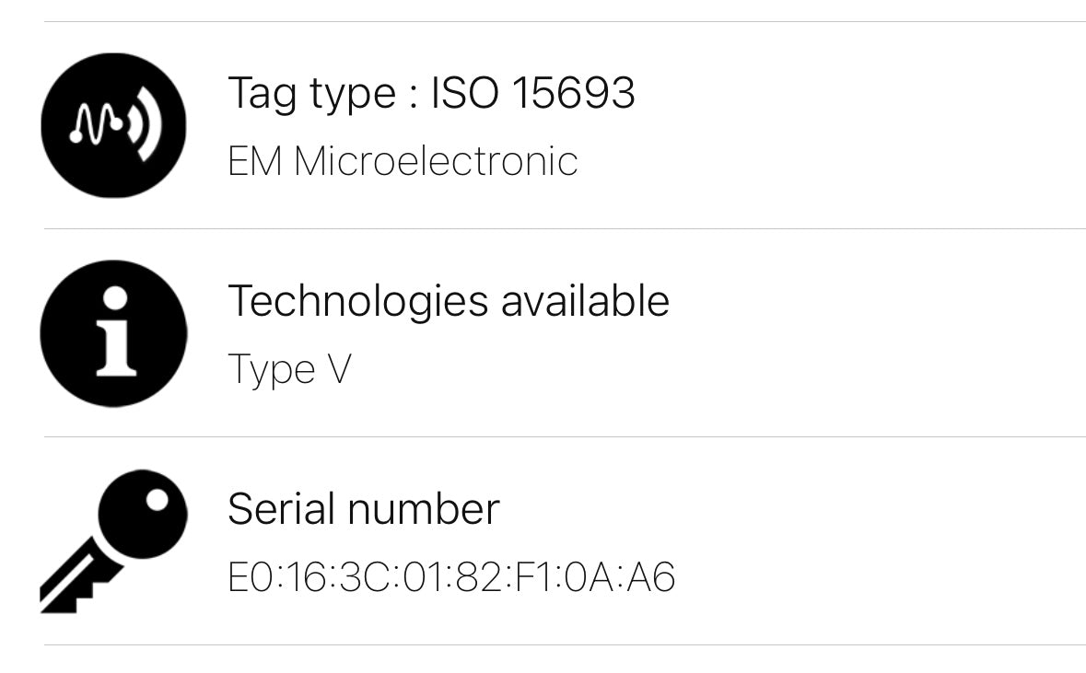
Task: Open the Tag type : ISO 15693 heading
Action: click(431, 93)
